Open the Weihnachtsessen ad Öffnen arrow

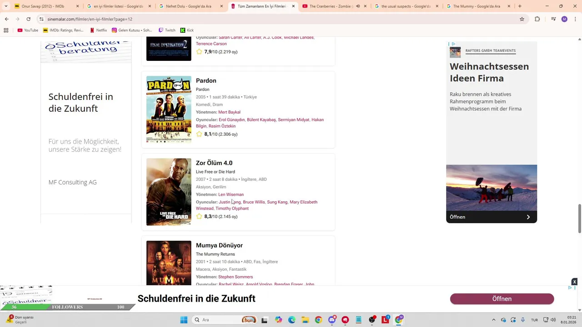click(528, 217)
